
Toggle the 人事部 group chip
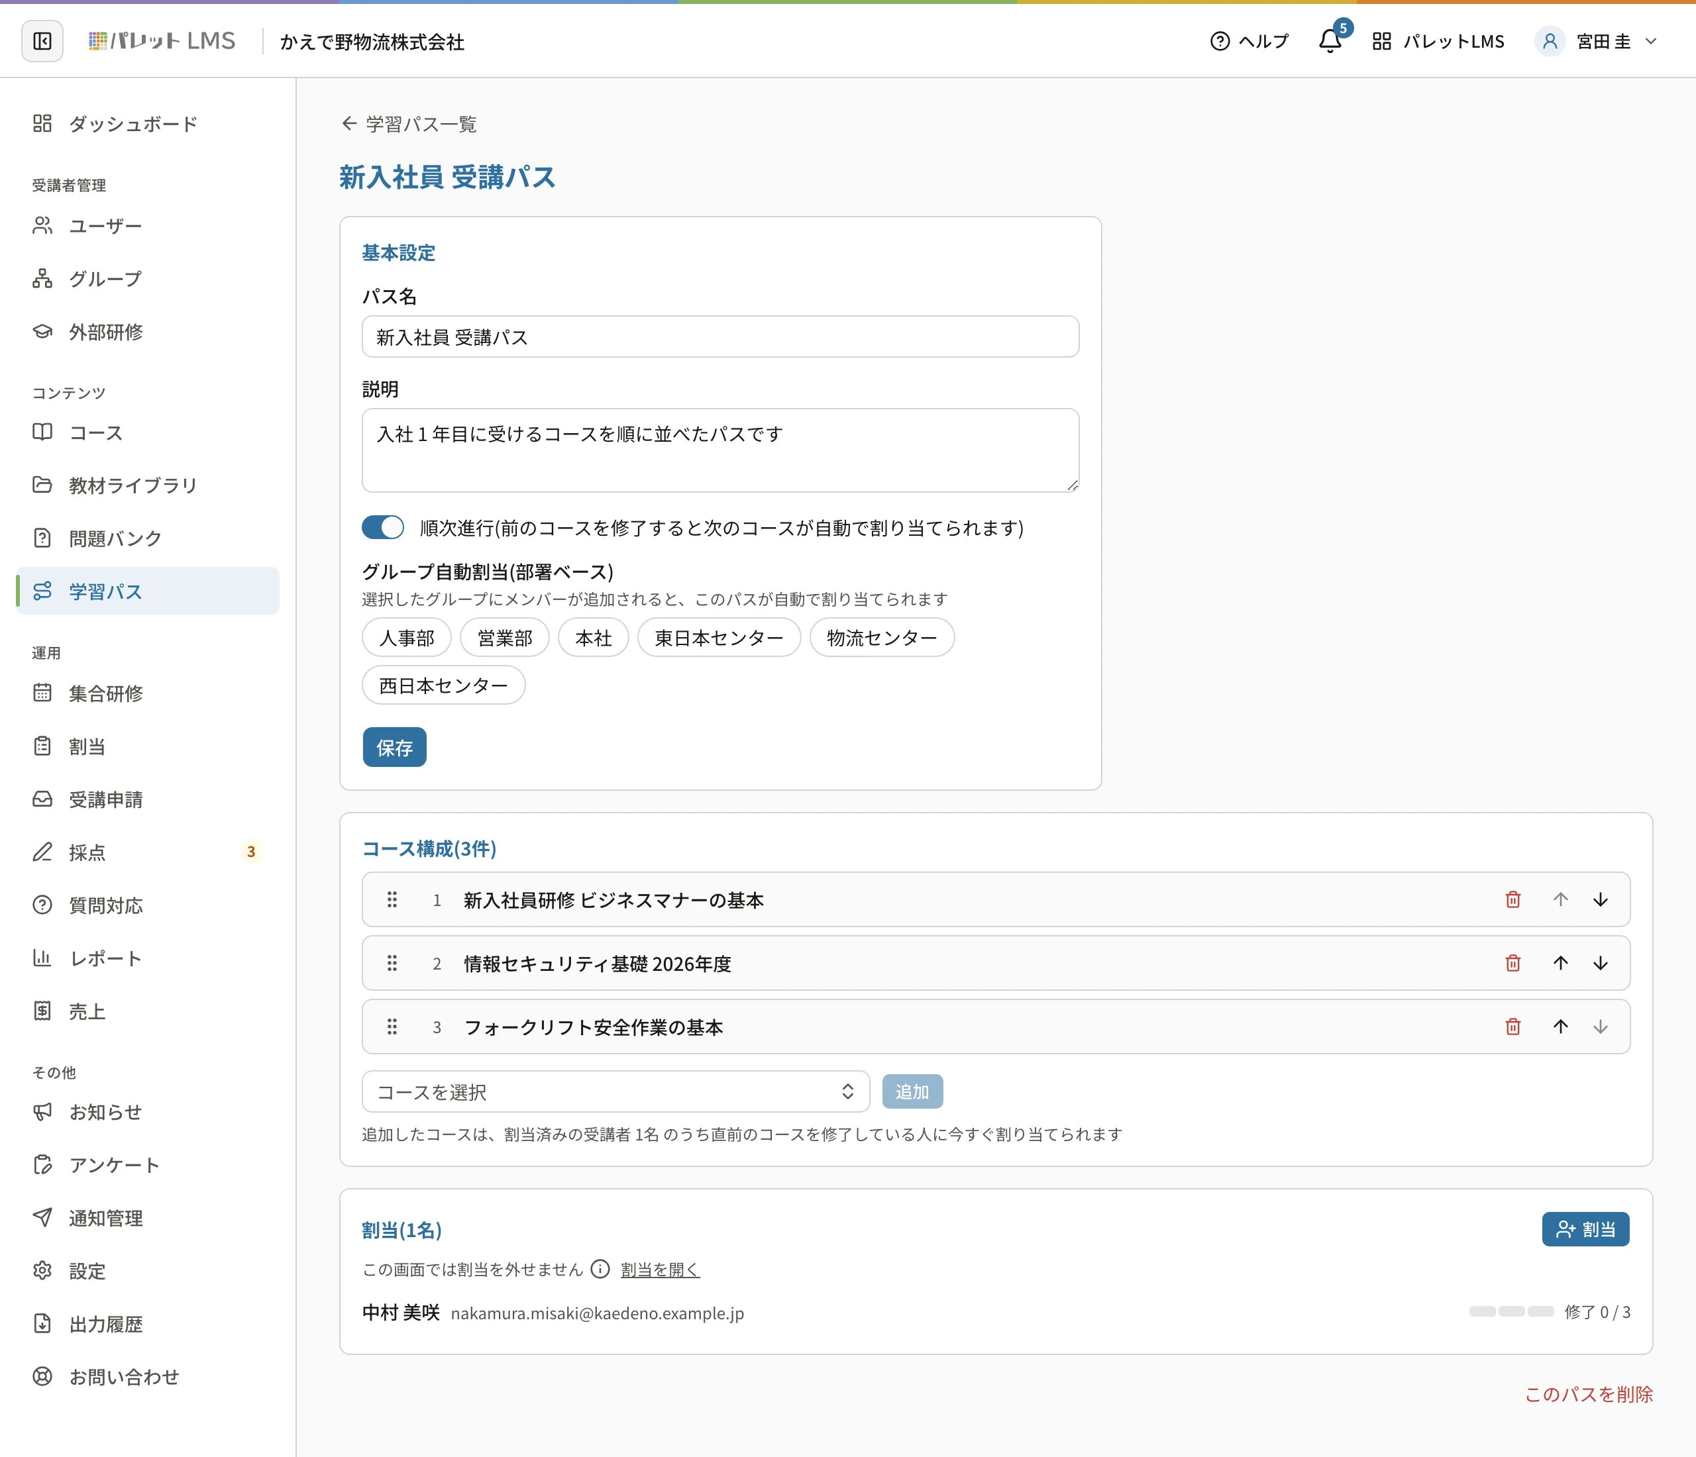pos(407,638)
